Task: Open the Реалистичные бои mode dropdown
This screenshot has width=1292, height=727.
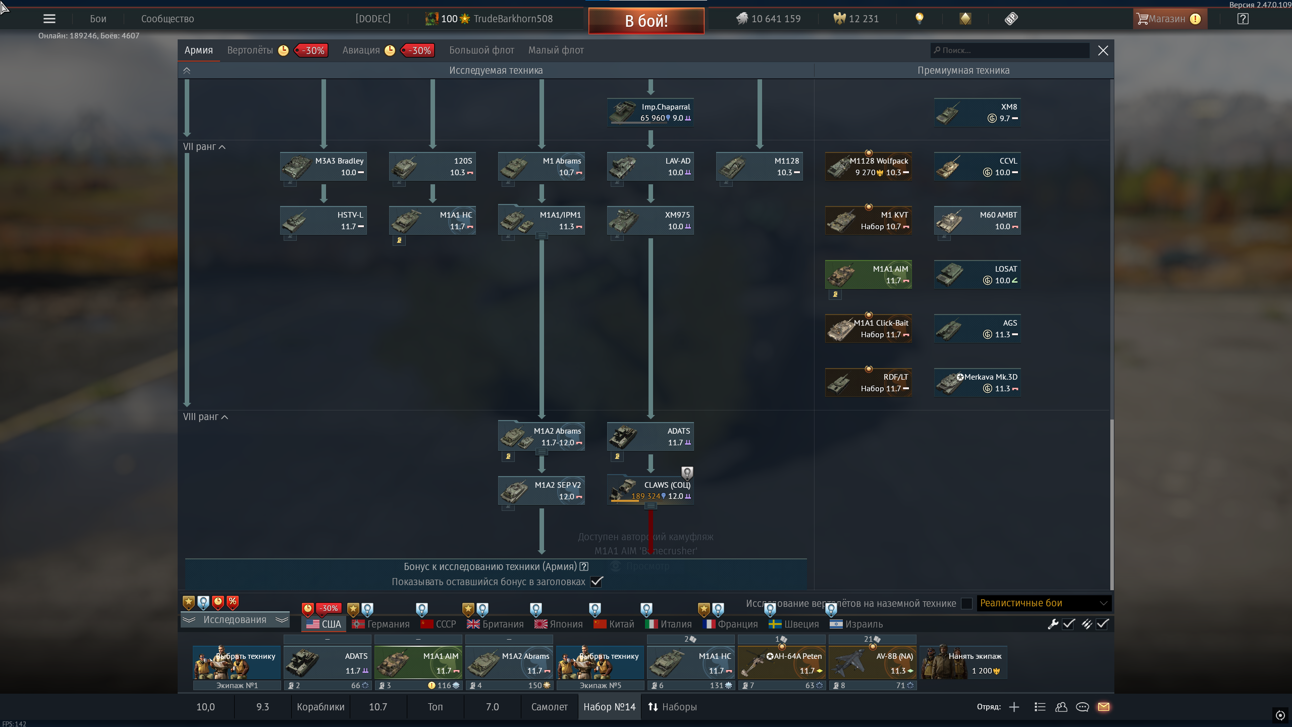Action: tap(1044, 603)
